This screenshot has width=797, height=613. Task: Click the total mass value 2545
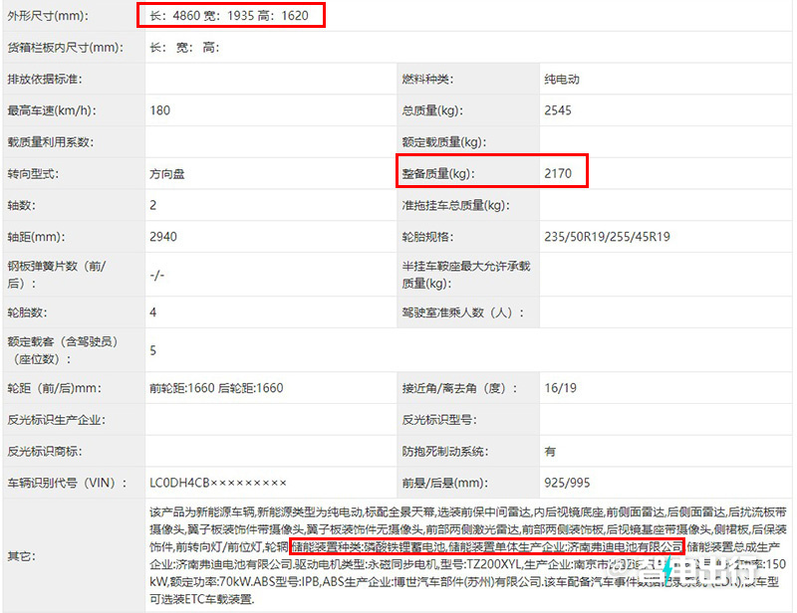click(x=558, y=110)
